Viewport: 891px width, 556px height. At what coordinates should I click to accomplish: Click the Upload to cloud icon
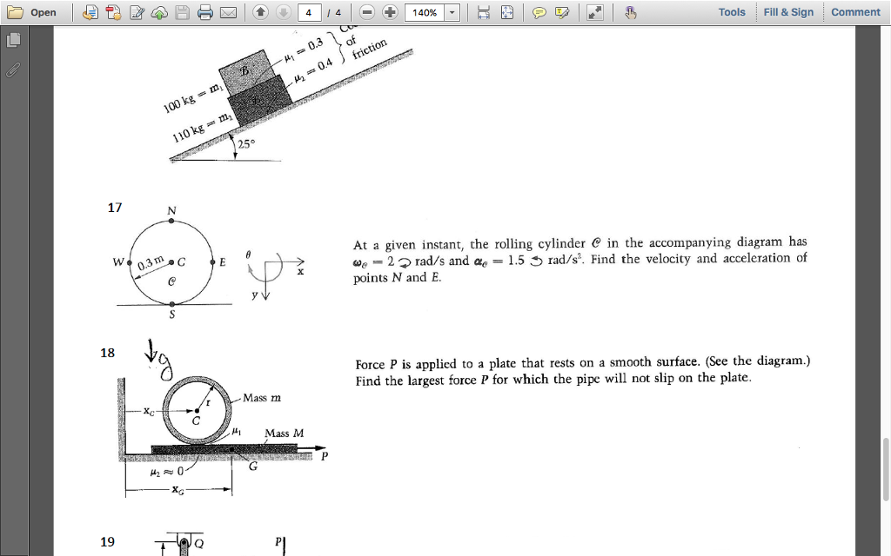coord(159,12)
